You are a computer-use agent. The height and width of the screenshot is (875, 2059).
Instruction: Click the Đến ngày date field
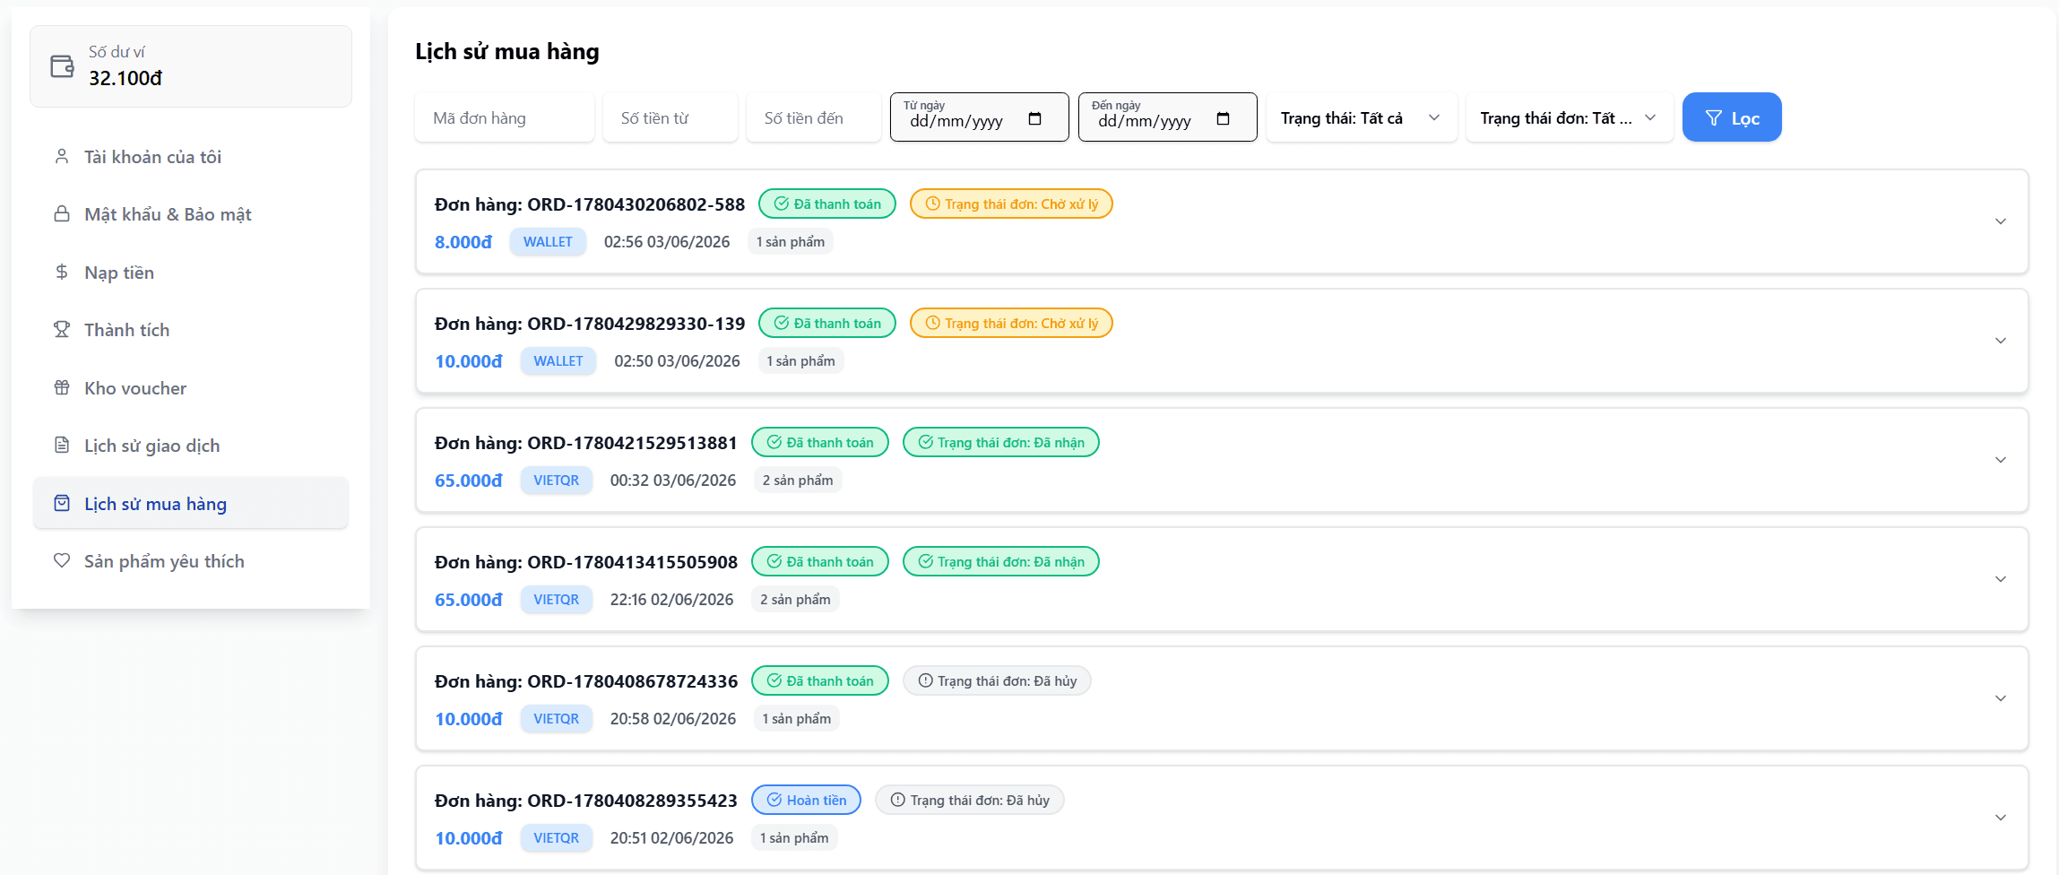(1168, 117)
